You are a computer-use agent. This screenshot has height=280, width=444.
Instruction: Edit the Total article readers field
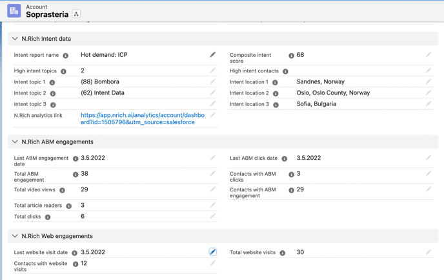[213, 205]
